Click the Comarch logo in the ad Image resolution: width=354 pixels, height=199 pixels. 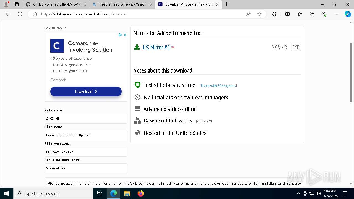(x=57, y=46)
